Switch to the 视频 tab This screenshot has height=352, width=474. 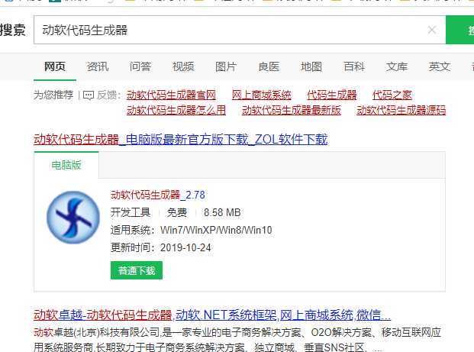(x=183, y=66)
